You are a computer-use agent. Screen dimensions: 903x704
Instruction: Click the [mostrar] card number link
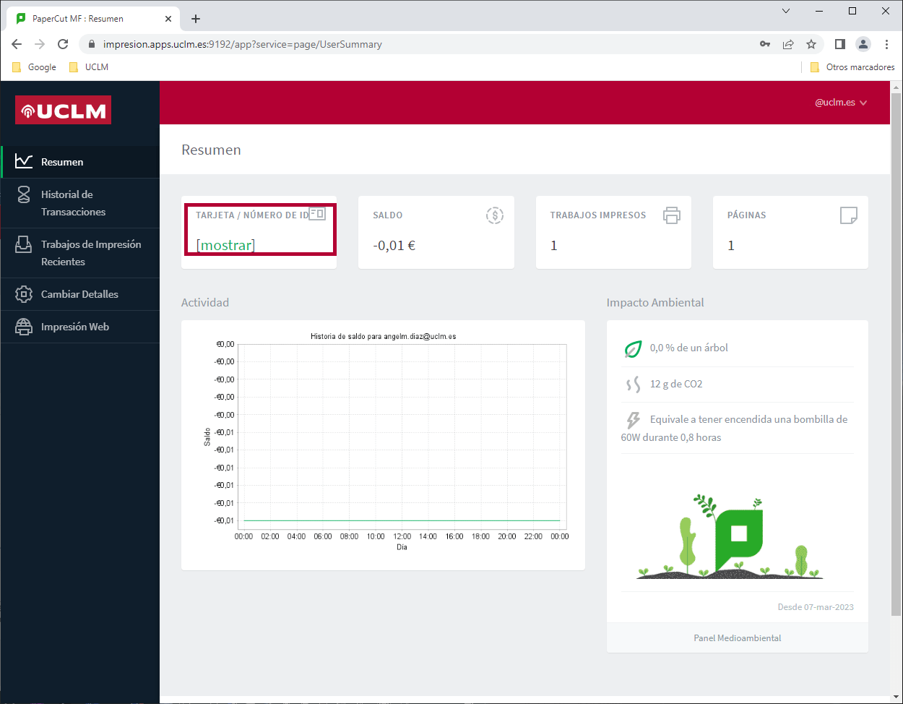pyautogui.click(x=225, y=245)
